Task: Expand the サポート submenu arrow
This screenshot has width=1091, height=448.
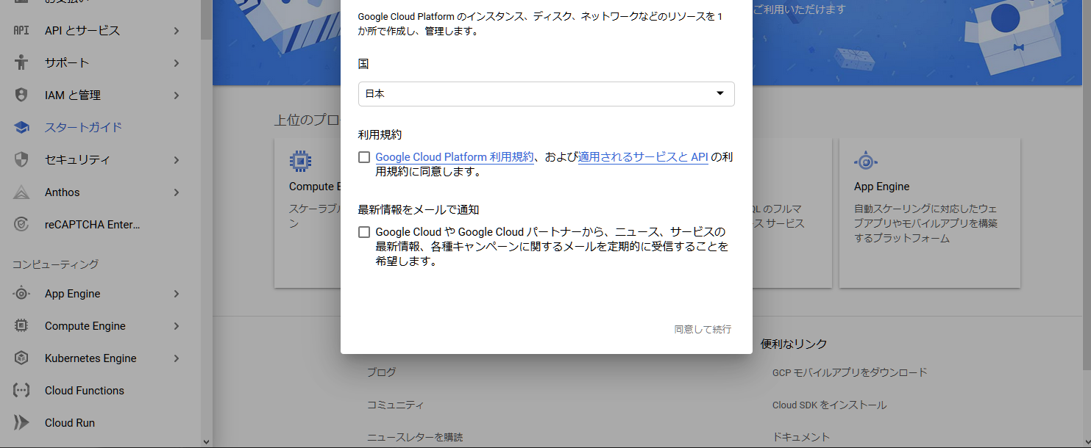Action: (177, 63)
